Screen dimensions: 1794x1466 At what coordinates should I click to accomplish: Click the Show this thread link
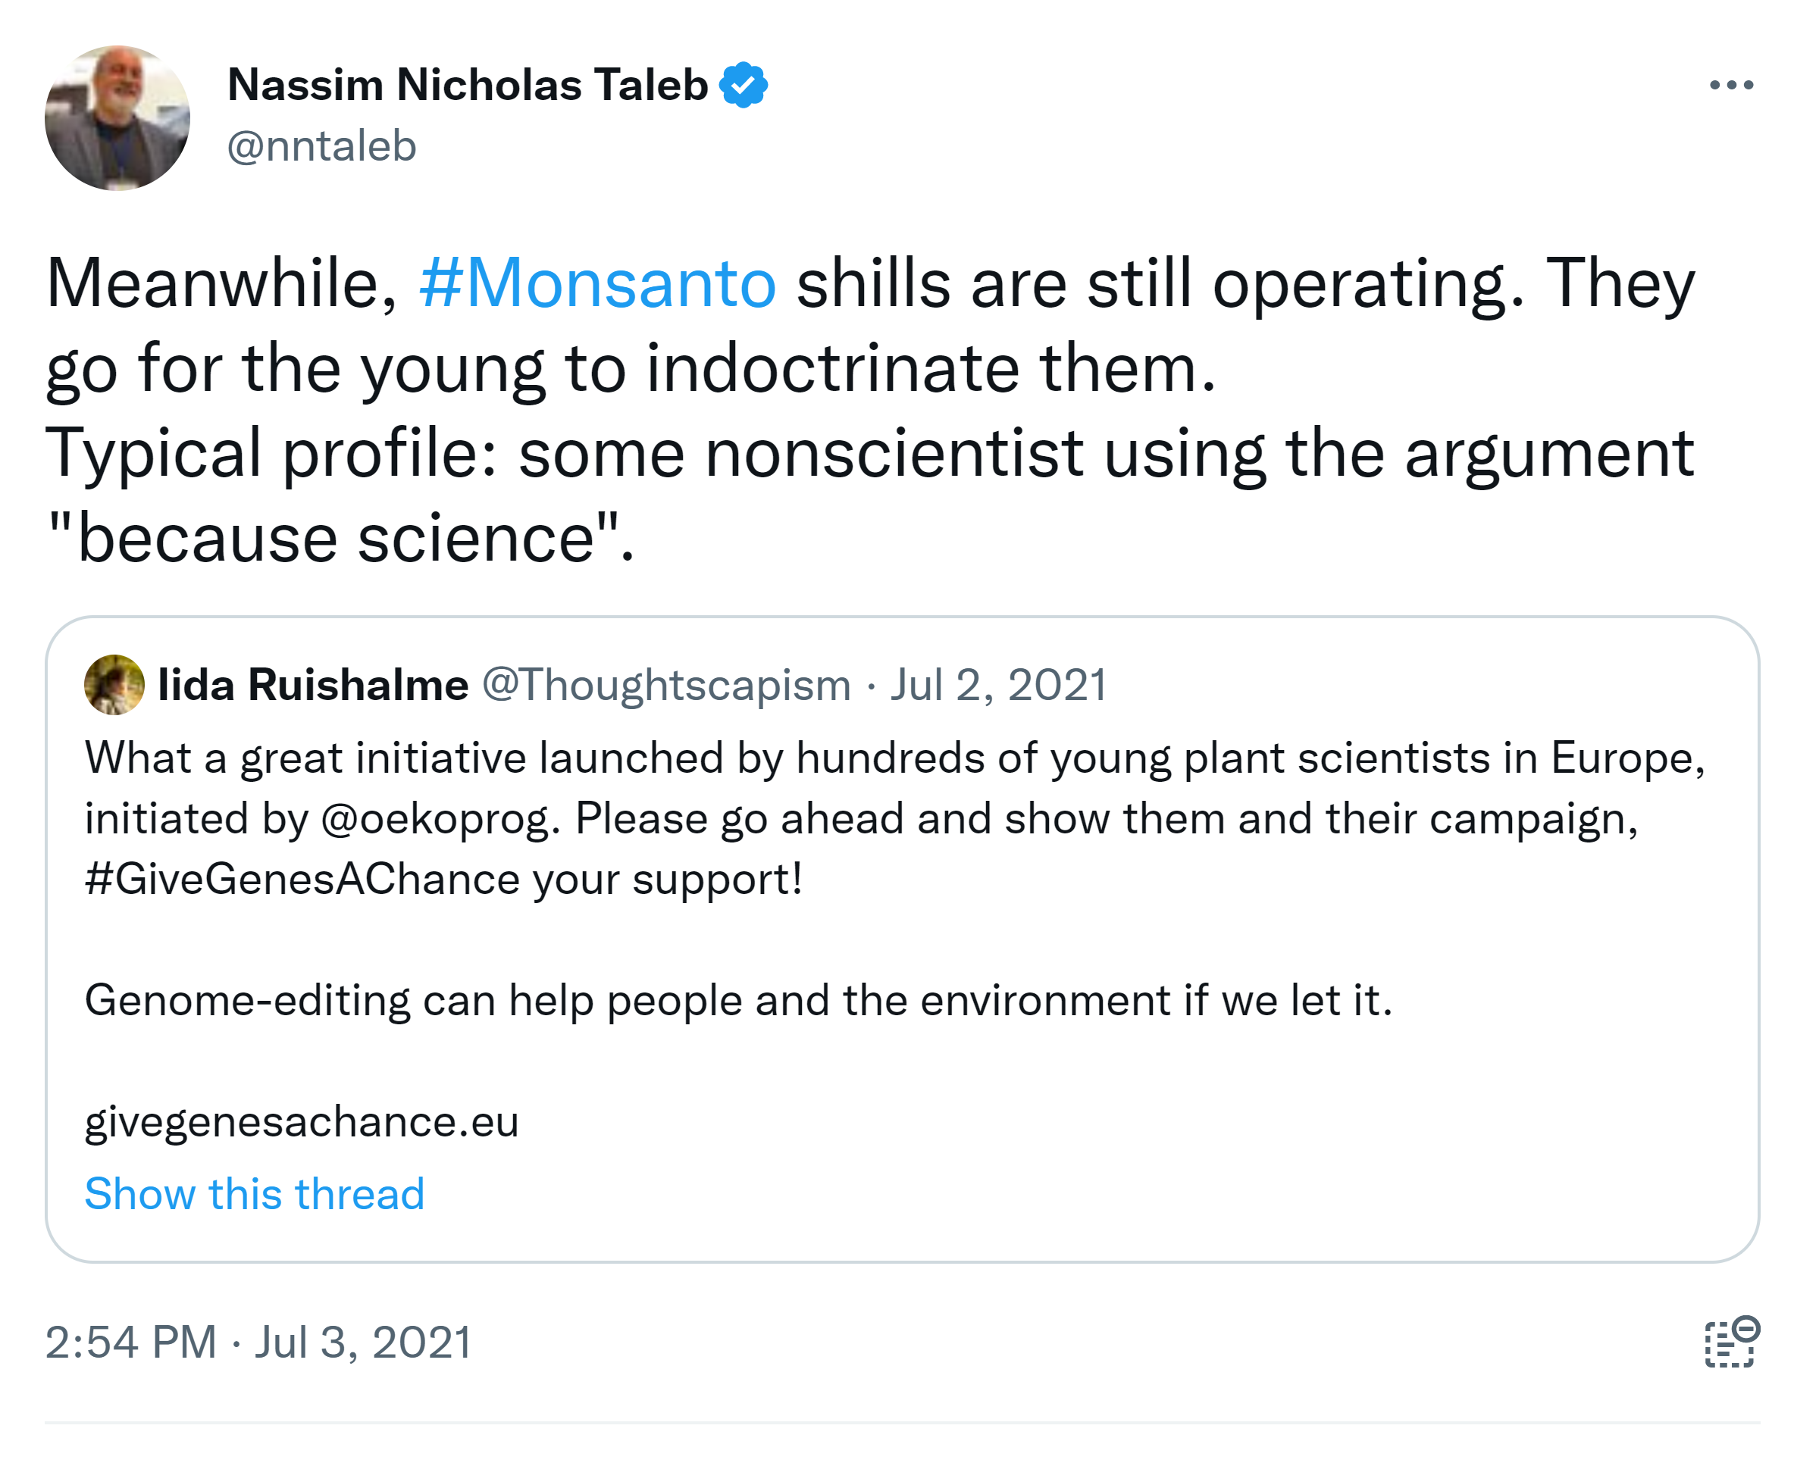pos(254,1194)
